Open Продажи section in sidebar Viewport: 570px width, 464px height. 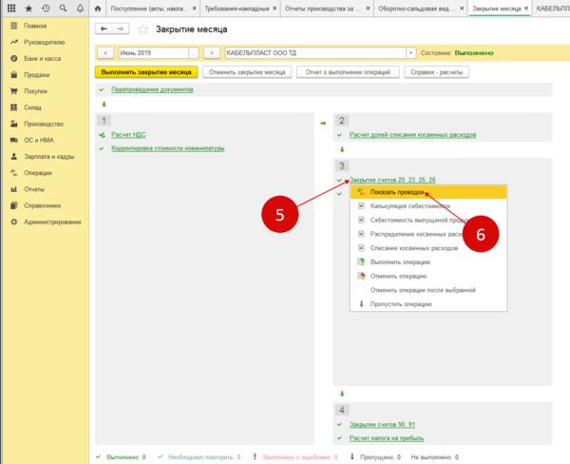point(37,75)
